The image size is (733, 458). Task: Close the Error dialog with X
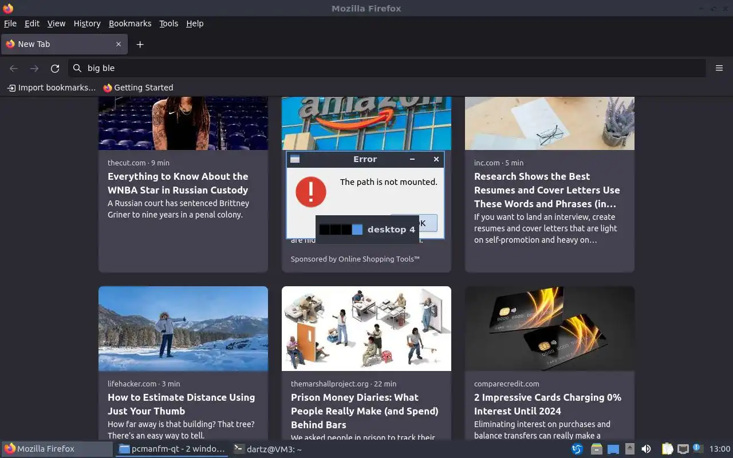coord(436,159)
